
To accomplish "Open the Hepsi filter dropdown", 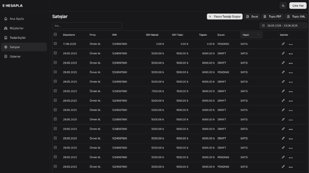I will (x=251, y=35).
